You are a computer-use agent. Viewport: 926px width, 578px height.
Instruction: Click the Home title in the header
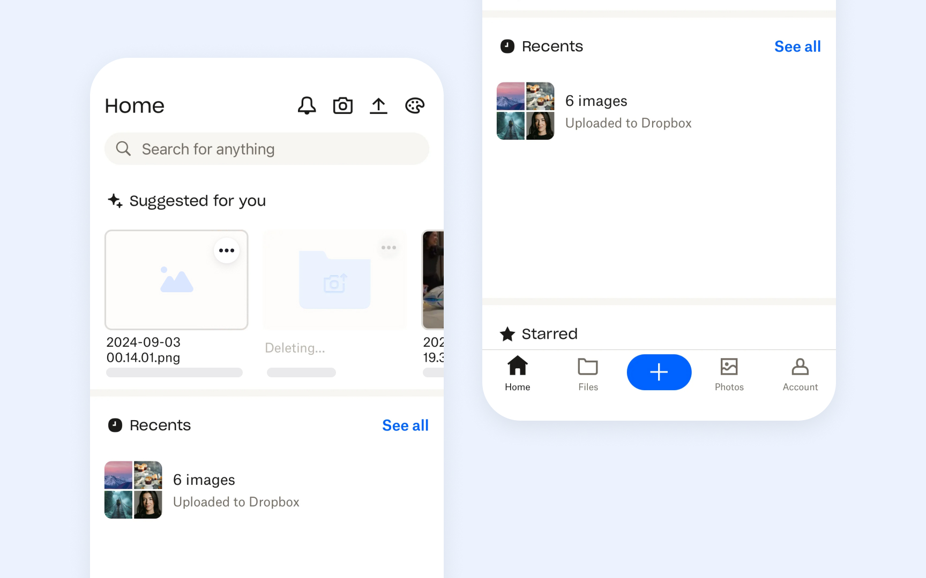pyautogui.click(x=135, y=106)
